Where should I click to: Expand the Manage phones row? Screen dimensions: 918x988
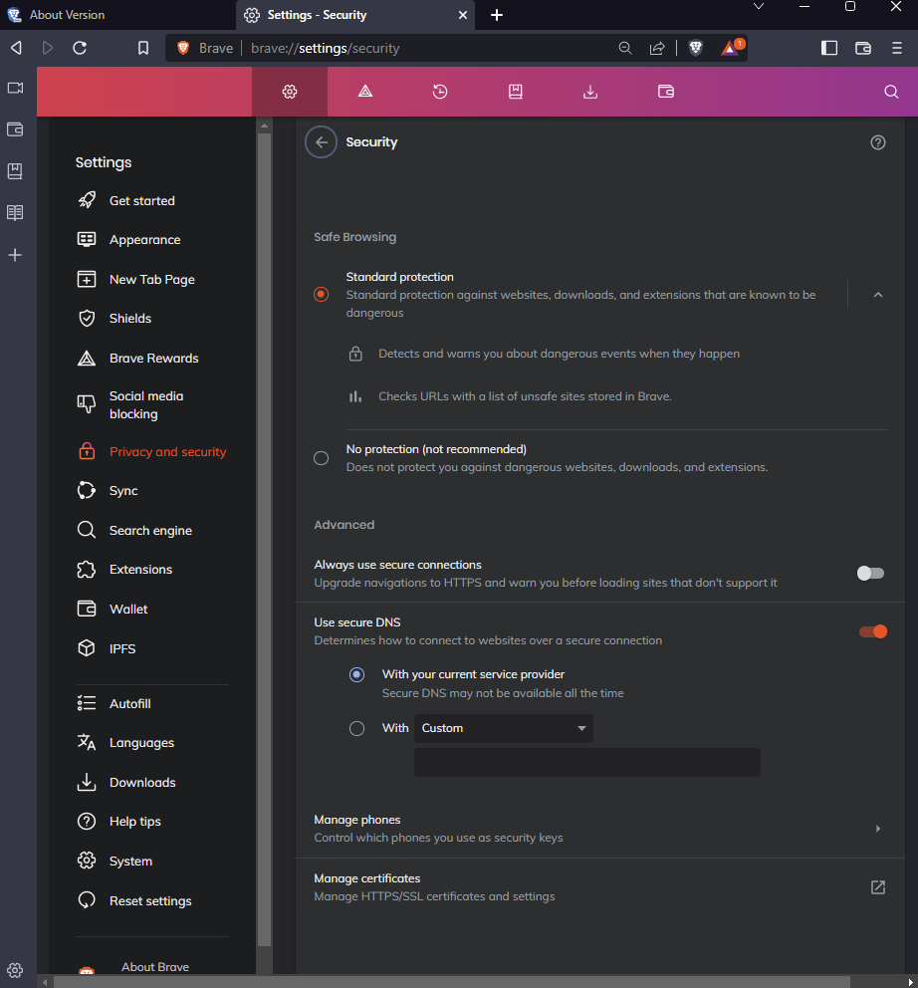click(x=877, y=828)
